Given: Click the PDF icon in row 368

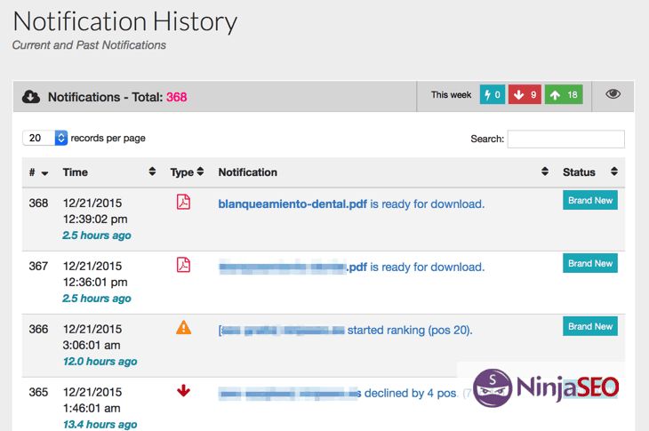Looking at the screenshot, I should coord(183,202).
